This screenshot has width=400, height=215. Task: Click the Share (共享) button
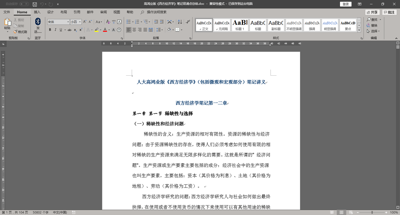tap(372, 12)
